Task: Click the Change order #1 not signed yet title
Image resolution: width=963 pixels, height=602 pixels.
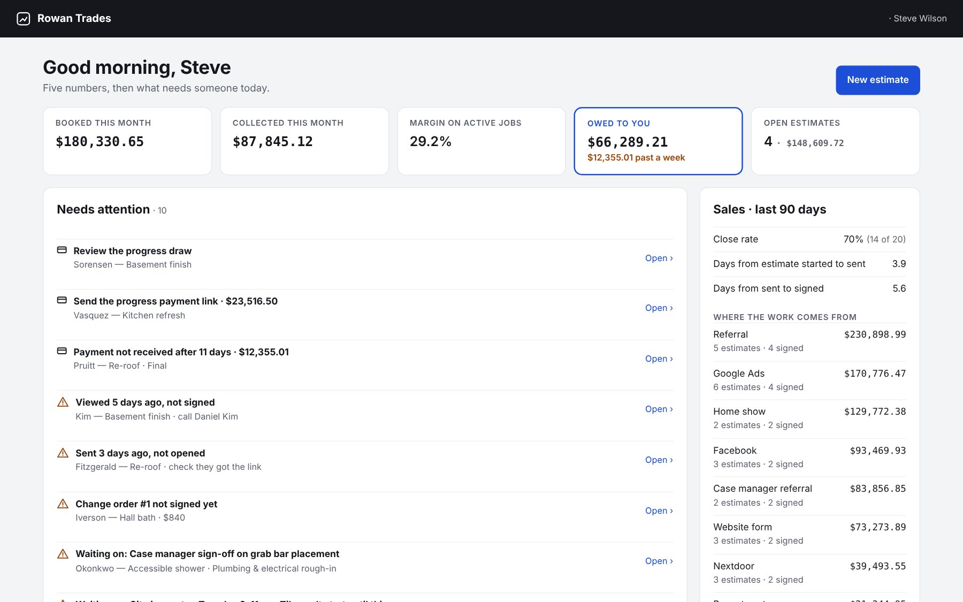Action: pyautogui.click(x=146, y=504)
